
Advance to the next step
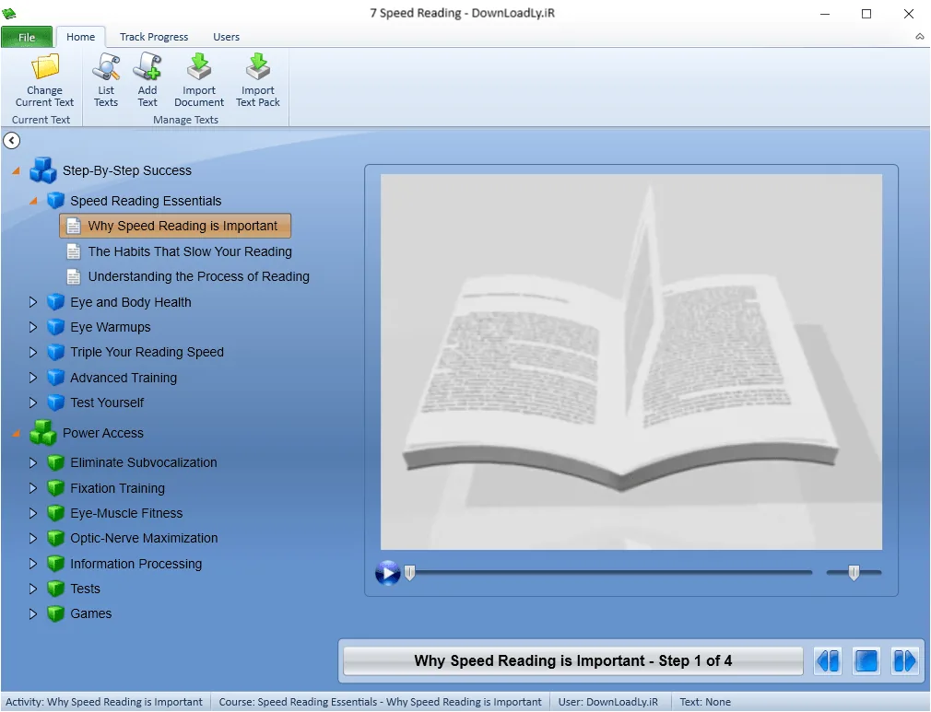(x=905, y=661)
